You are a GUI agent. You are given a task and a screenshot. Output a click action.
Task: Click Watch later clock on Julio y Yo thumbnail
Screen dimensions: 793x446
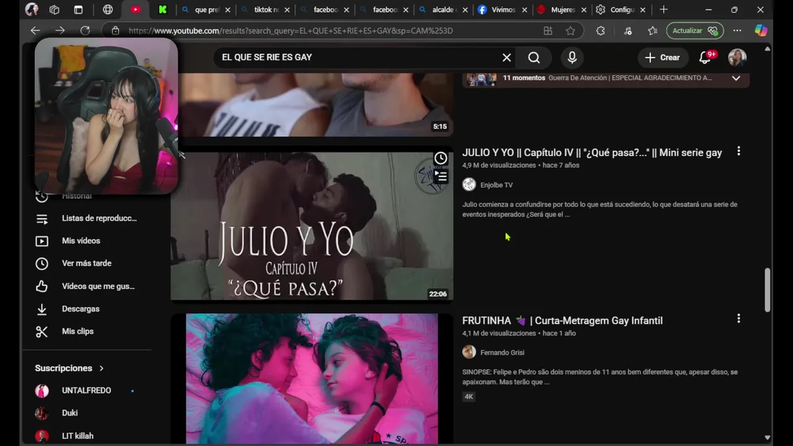440,158
